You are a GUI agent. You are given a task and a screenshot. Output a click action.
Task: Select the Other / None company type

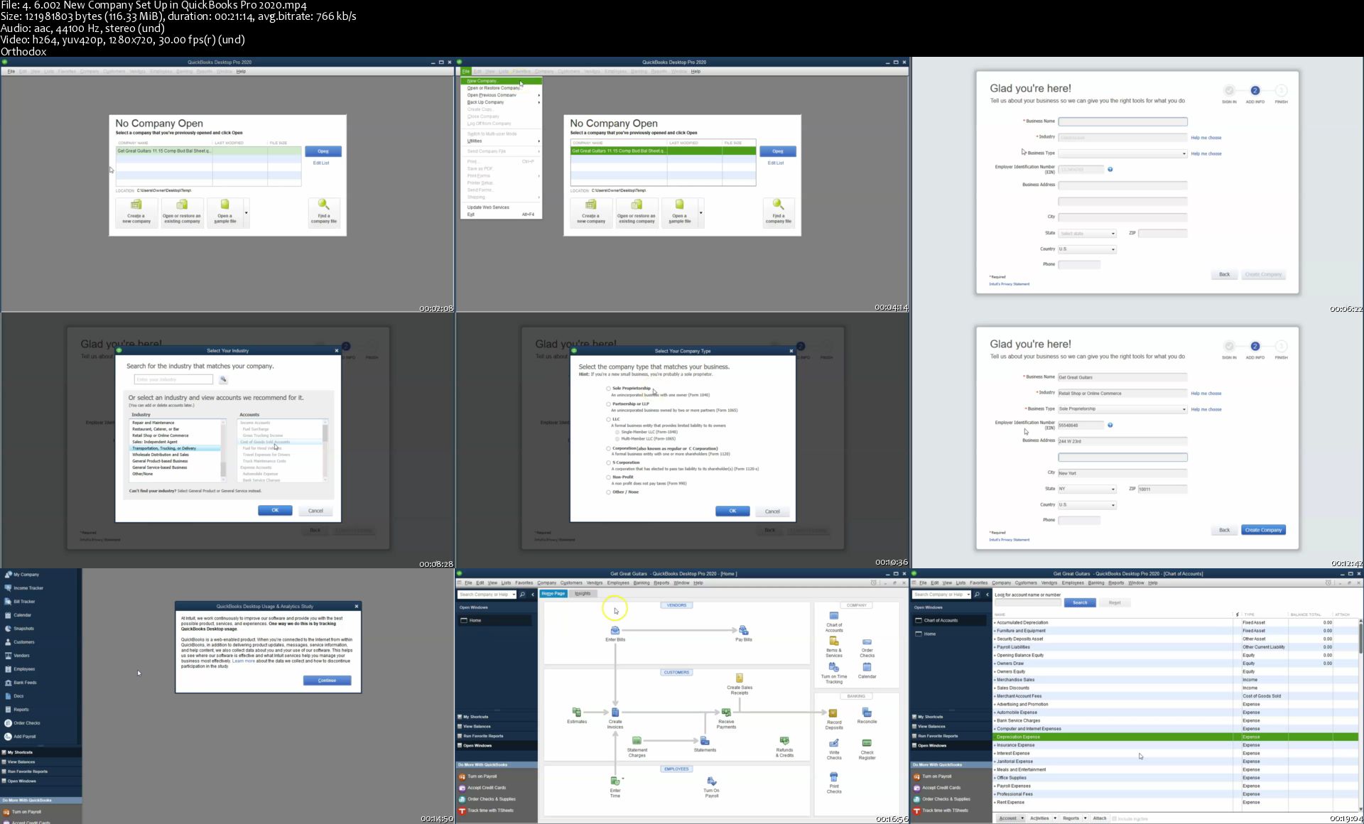pyautogui.click(x=608, y=492)
